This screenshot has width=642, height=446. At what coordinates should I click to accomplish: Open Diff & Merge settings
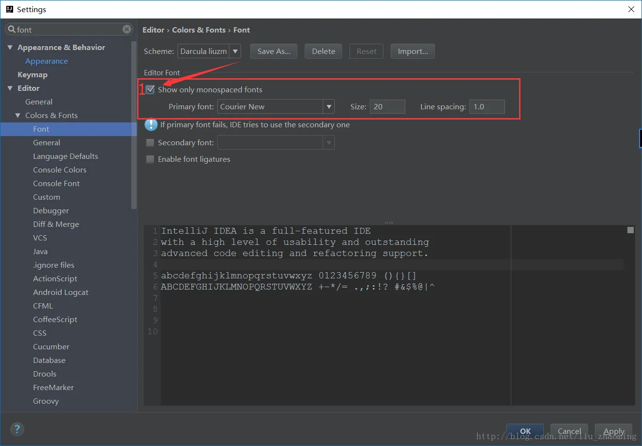click(56, 224)
